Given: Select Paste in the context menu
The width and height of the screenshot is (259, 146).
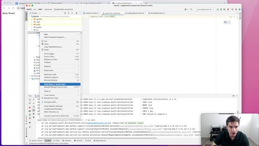Looking at the screenshot, I should pyautogui.click(x=60, y=49).
